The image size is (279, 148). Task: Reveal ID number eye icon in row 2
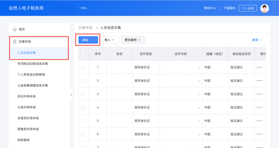(x=199, y=81)
